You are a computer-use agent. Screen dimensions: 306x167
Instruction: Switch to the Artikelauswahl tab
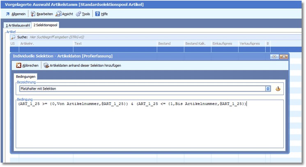click(18, 26)
